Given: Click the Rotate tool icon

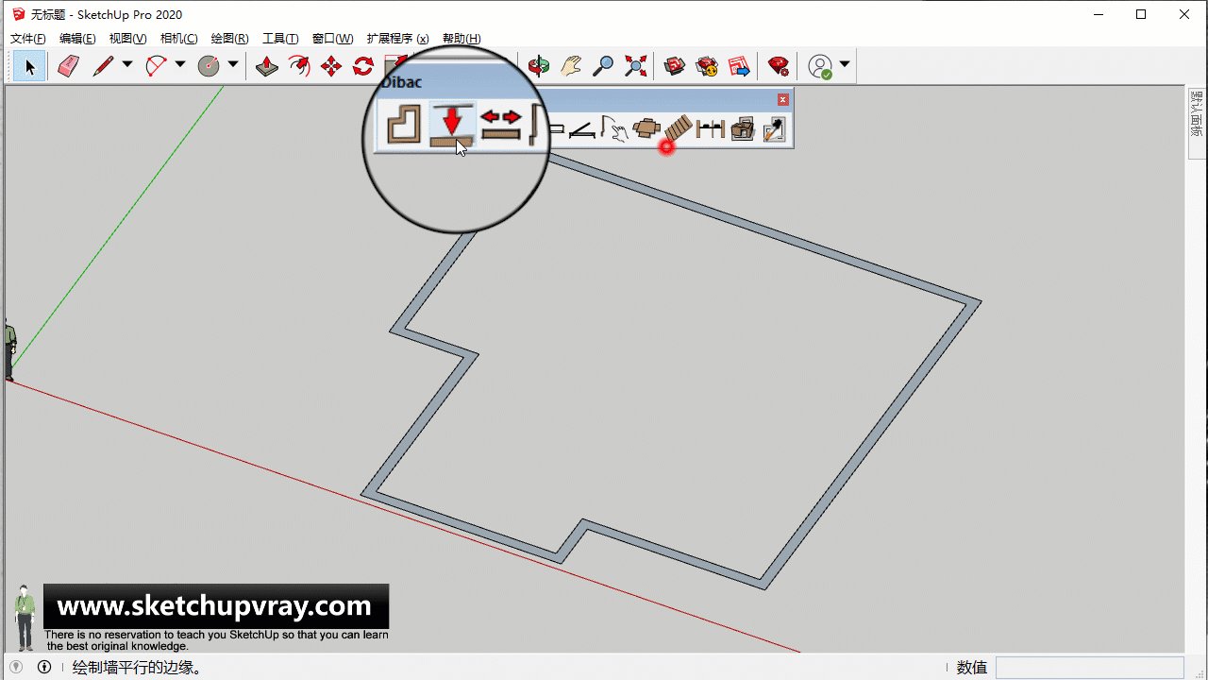Looking at the screenshot, I should (x=363, y=66).
